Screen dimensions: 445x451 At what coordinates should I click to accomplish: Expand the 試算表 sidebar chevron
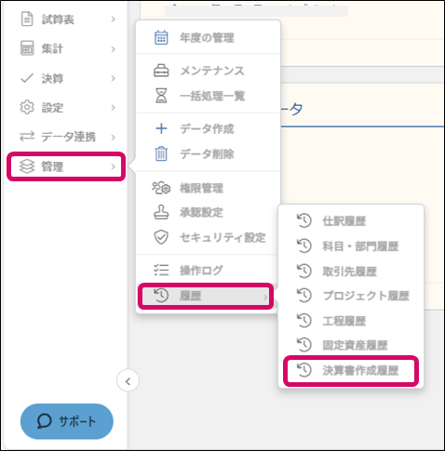(113, 20)
